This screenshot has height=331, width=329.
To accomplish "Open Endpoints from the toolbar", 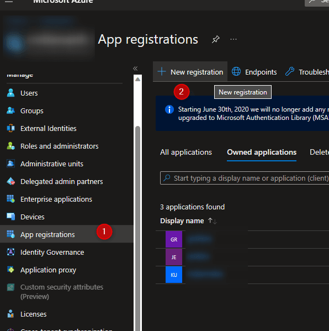I will [x=261, y=72].
